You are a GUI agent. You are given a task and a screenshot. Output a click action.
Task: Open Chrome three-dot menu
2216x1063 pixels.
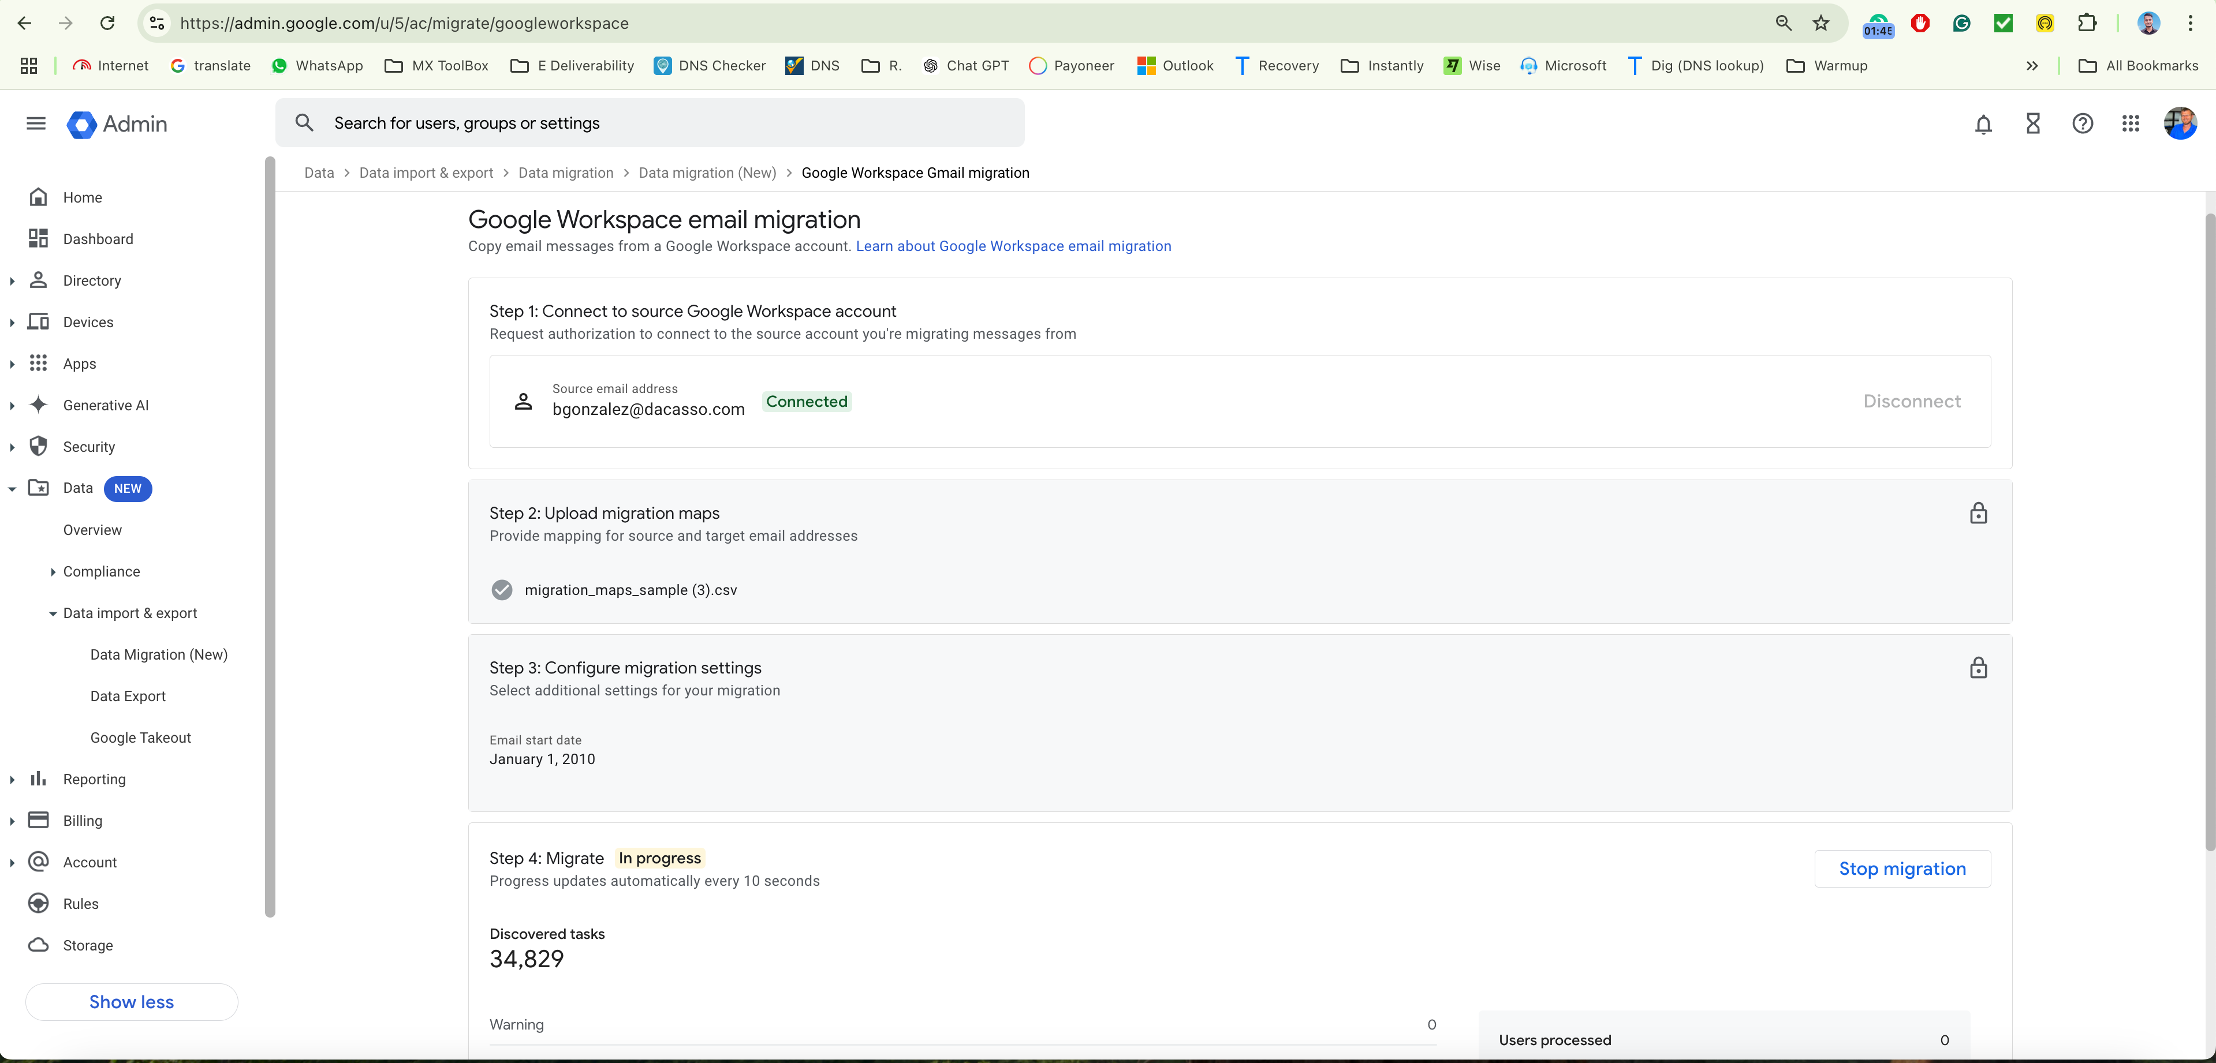click(x=2190, y=23)
